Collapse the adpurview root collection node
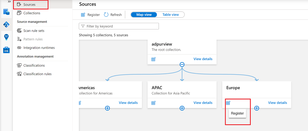This screenshot has height=131, width=308. pos(182,64)
